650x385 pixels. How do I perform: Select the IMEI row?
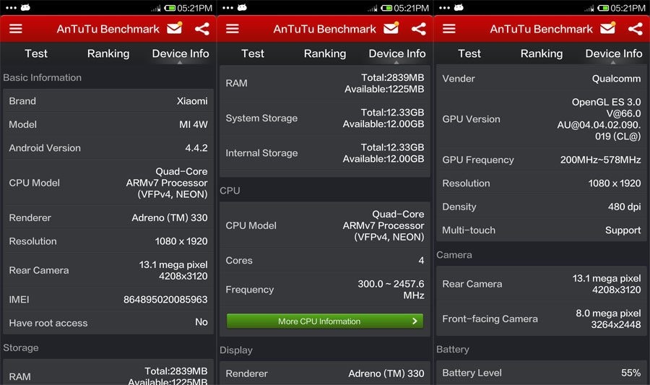click(x=108, y=299)
